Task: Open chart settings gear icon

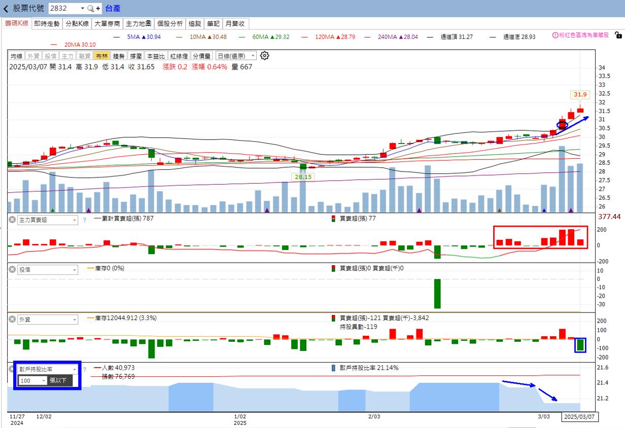Action: tap(264, 56)
